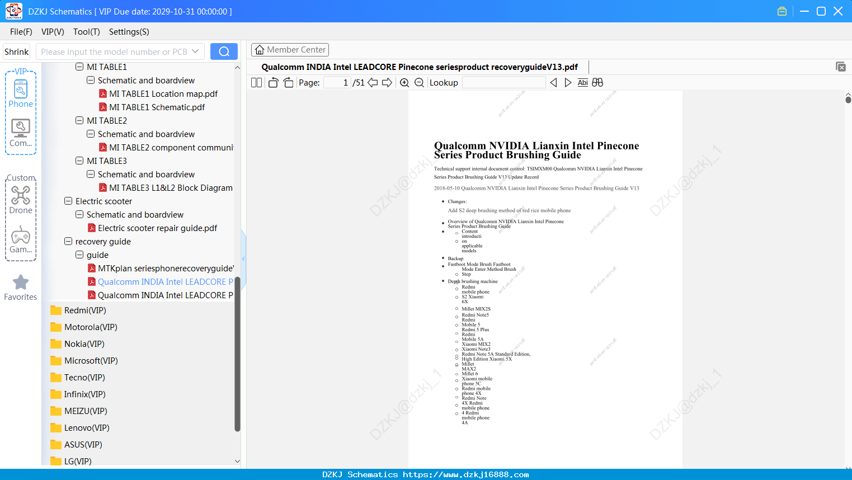Go to the previous PDF page
This screenshot has width=852, height=480.
[x=373, y=83]
